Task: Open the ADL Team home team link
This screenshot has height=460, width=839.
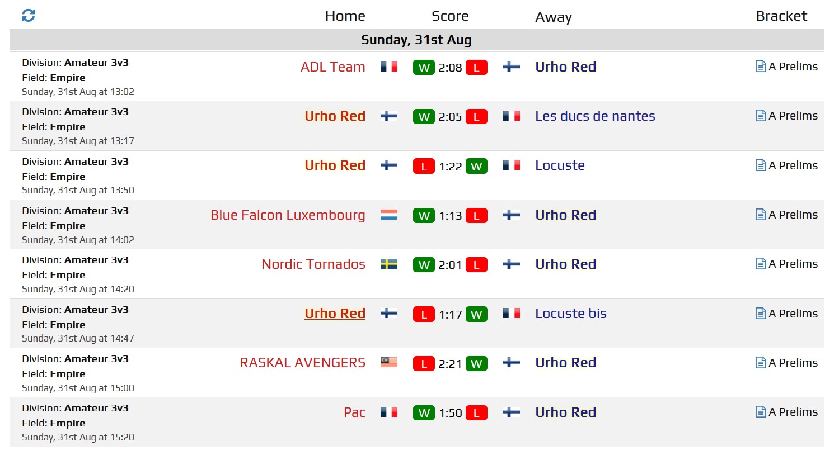Action: pyautogui.click(x=333, y=67)
